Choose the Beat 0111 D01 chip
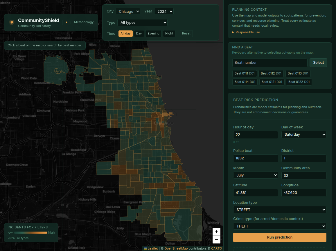Image resolution: width=336 pixels, height=251 pixels. click(x=245, y=74)
